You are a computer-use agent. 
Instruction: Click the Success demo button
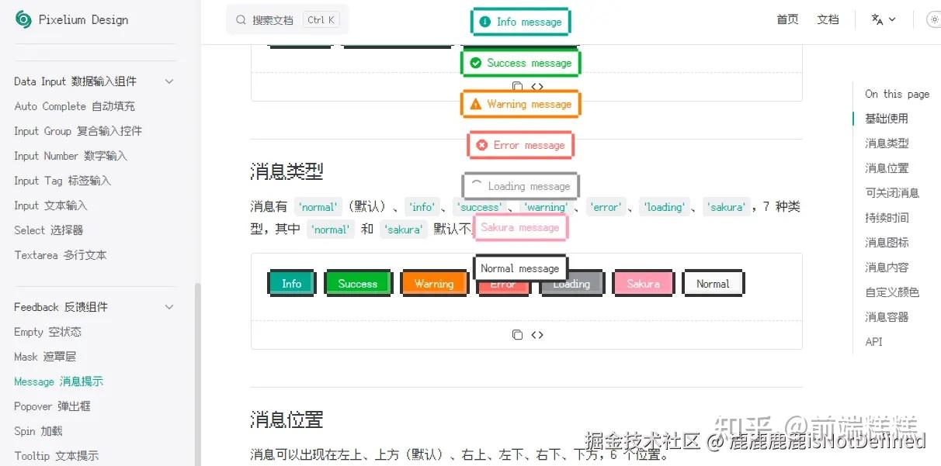(x=357, y=284)
